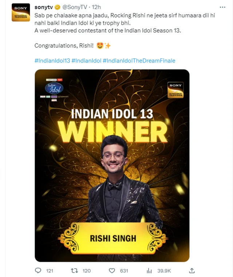View analytics bar chart icon
Viewport: 233px width, 277px height.
point(149,270)
